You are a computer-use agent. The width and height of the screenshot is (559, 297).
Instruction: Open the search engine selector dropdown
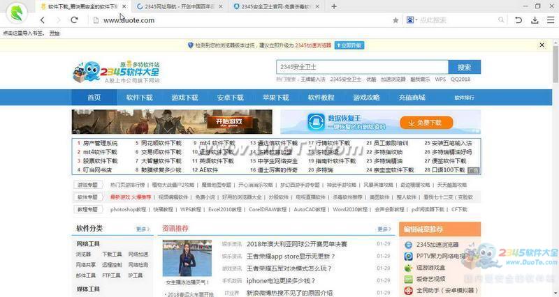pos(412,20)
